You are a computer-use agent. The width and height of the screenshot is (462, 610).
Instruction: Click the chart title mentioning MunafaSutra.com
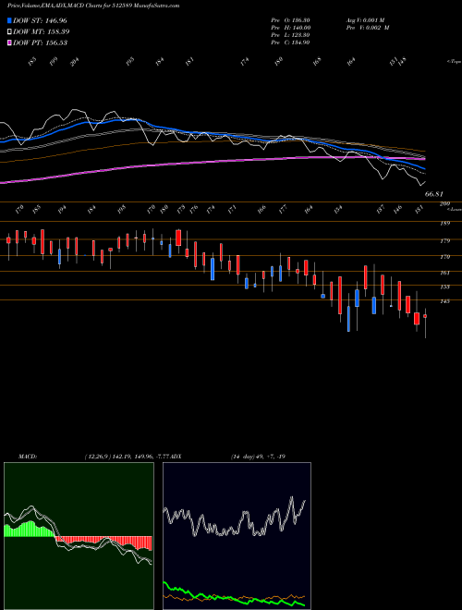coord(93,6)
